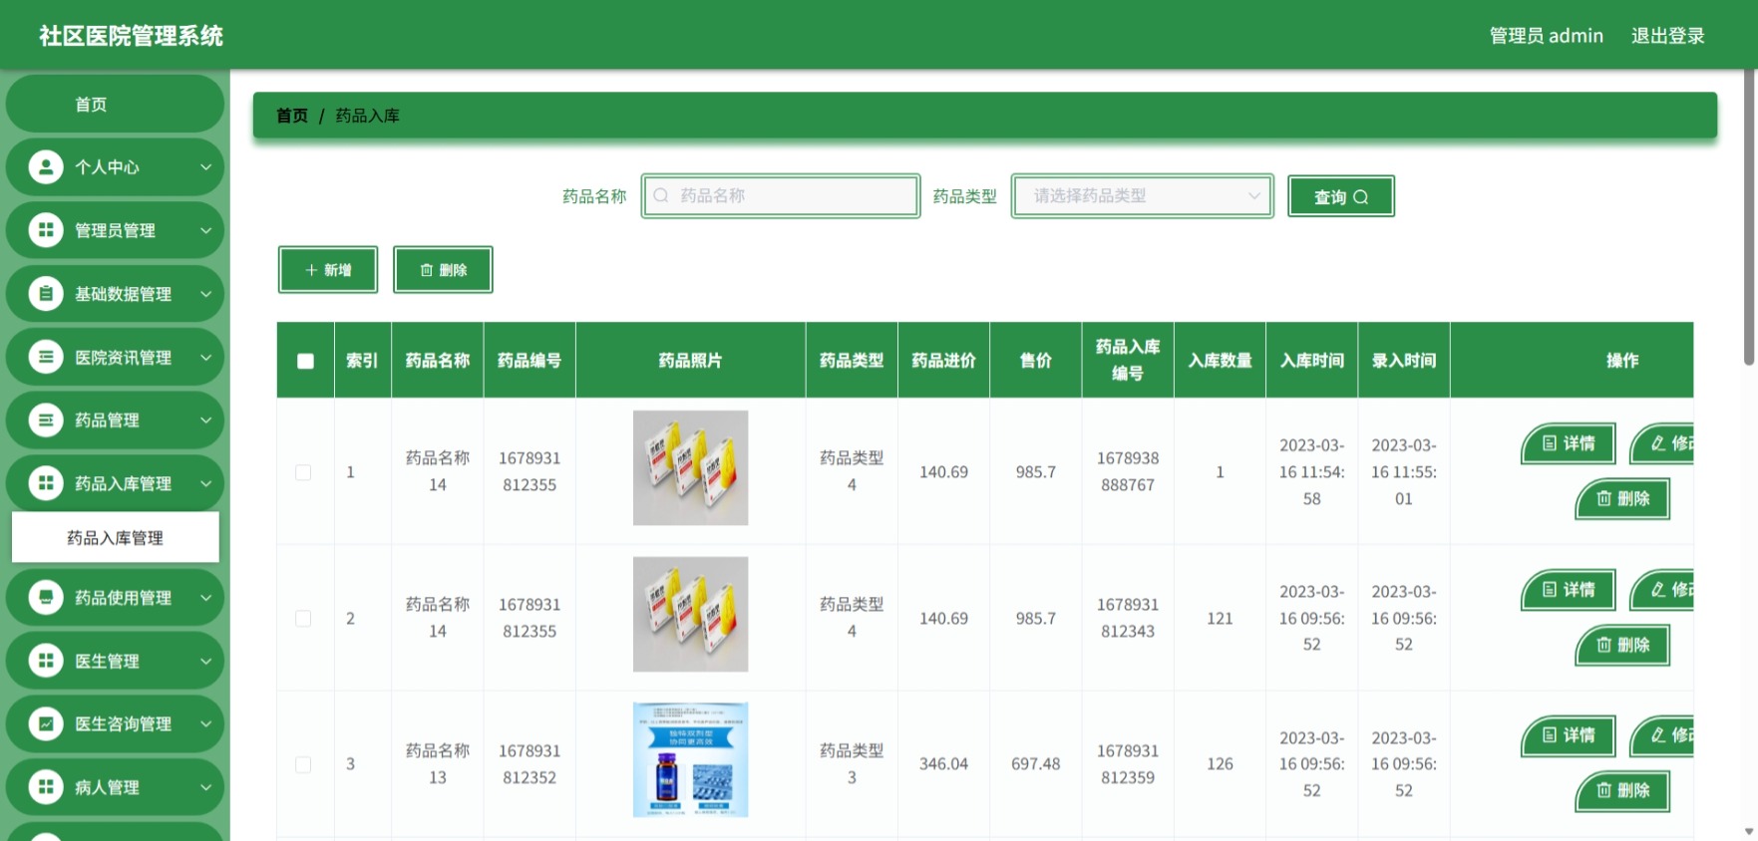The image size is (1758, 841).
Task: Open the 请选择药品类型 dropdown
Action: tap(1143, 195)
